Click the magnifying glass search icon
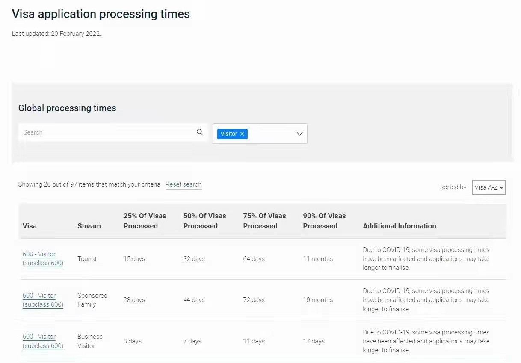Image resolution: width=521 pixels, height=363 pixels. [200, 132]
